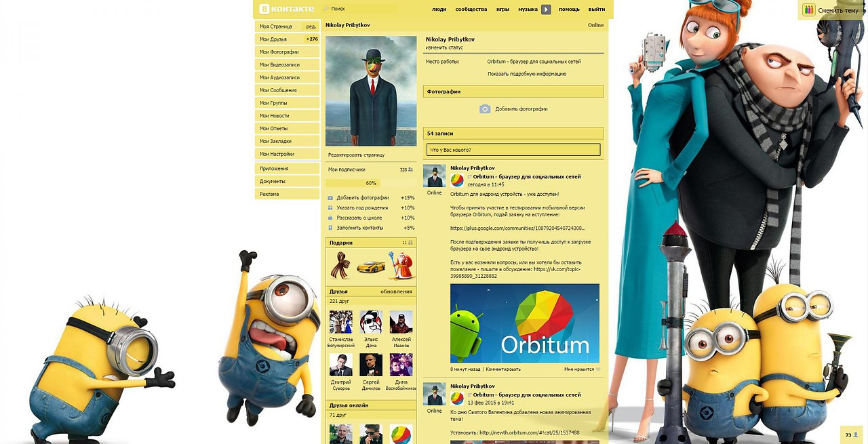Log out with выйти
This screenshot has height=444, width=868.
click(x=597, y=9)
